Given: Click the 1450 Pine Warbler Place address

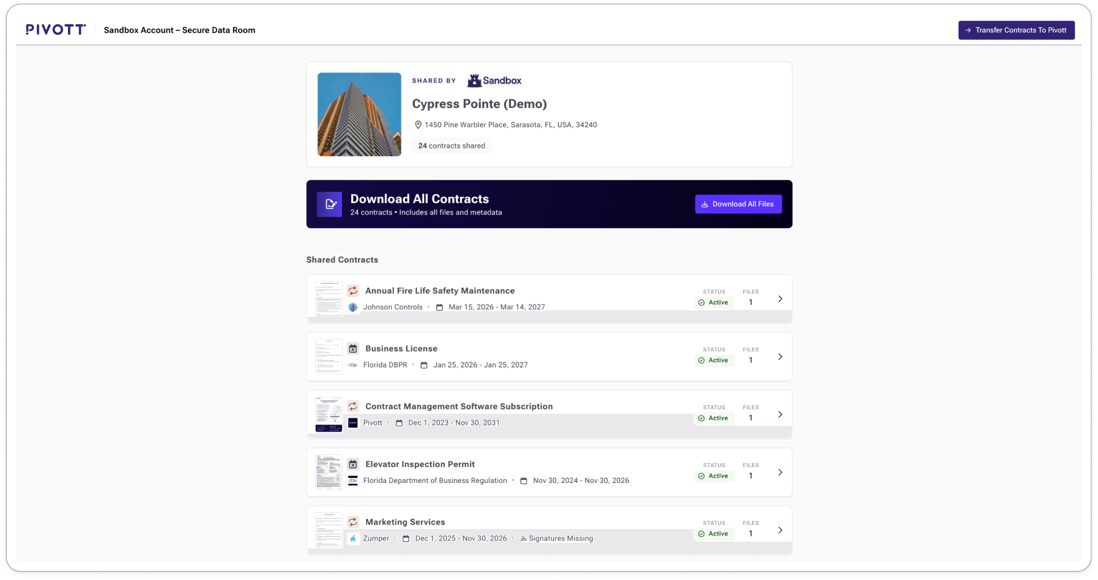Looking at the screenshot, I should pyautogui.click(x=510, y=125).
